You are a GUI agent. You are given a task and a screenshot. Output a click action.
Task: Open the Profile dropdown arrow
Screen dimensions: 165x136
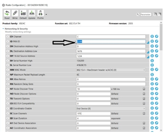[46, 15]
